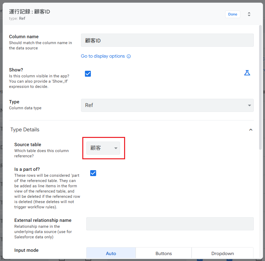This screenshot has height=261, width=265.
Task: Focus the External relationship name field
Action: point(170,224)
